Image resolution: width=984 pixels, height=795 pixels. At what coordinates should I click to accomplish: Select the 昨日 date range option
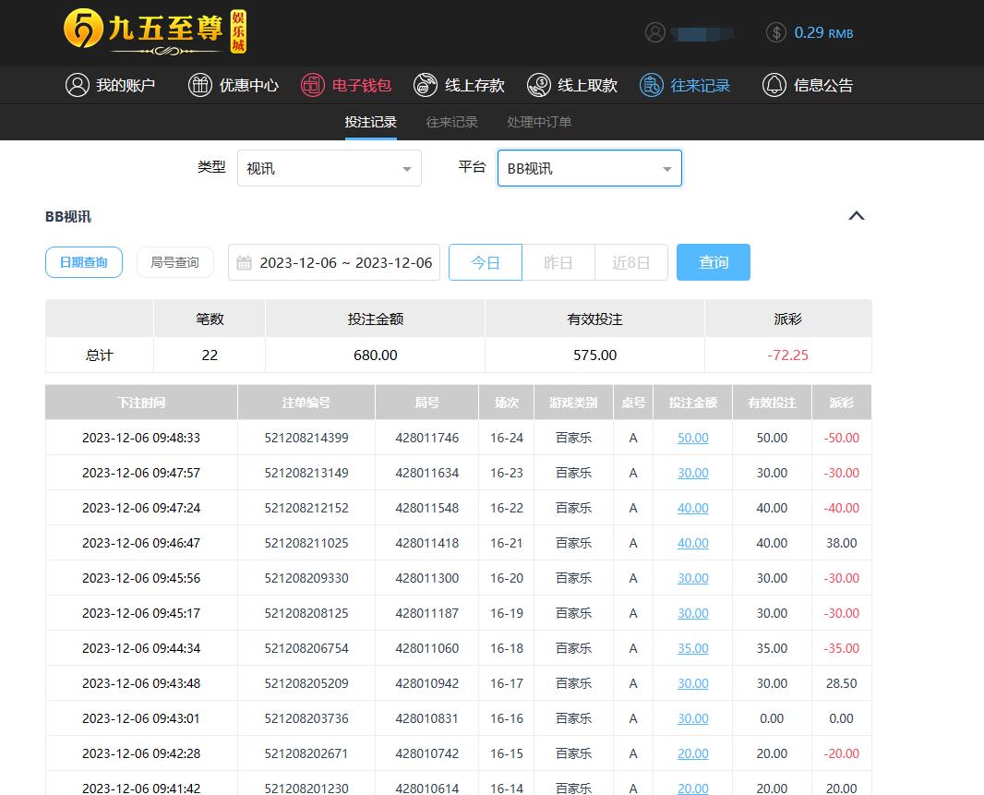(558, 262)
